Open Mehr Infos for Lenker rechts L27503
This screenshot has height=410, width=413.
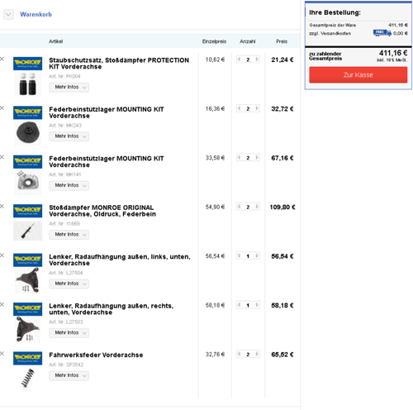coord(69,333)
